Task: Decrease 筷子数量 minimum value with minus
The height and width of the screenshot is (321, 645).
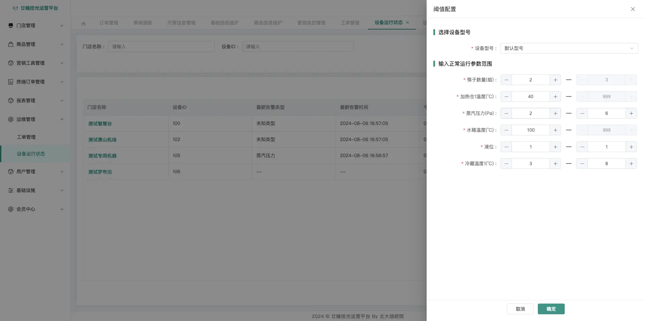Action: click(506, 80)
